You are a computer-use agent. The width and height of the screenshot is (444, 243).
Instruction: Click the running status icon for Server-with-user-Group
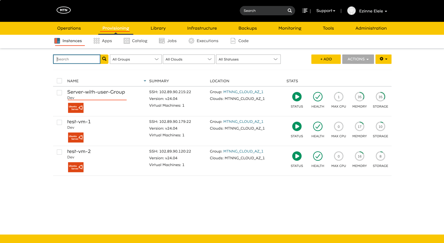click(297, 97)
